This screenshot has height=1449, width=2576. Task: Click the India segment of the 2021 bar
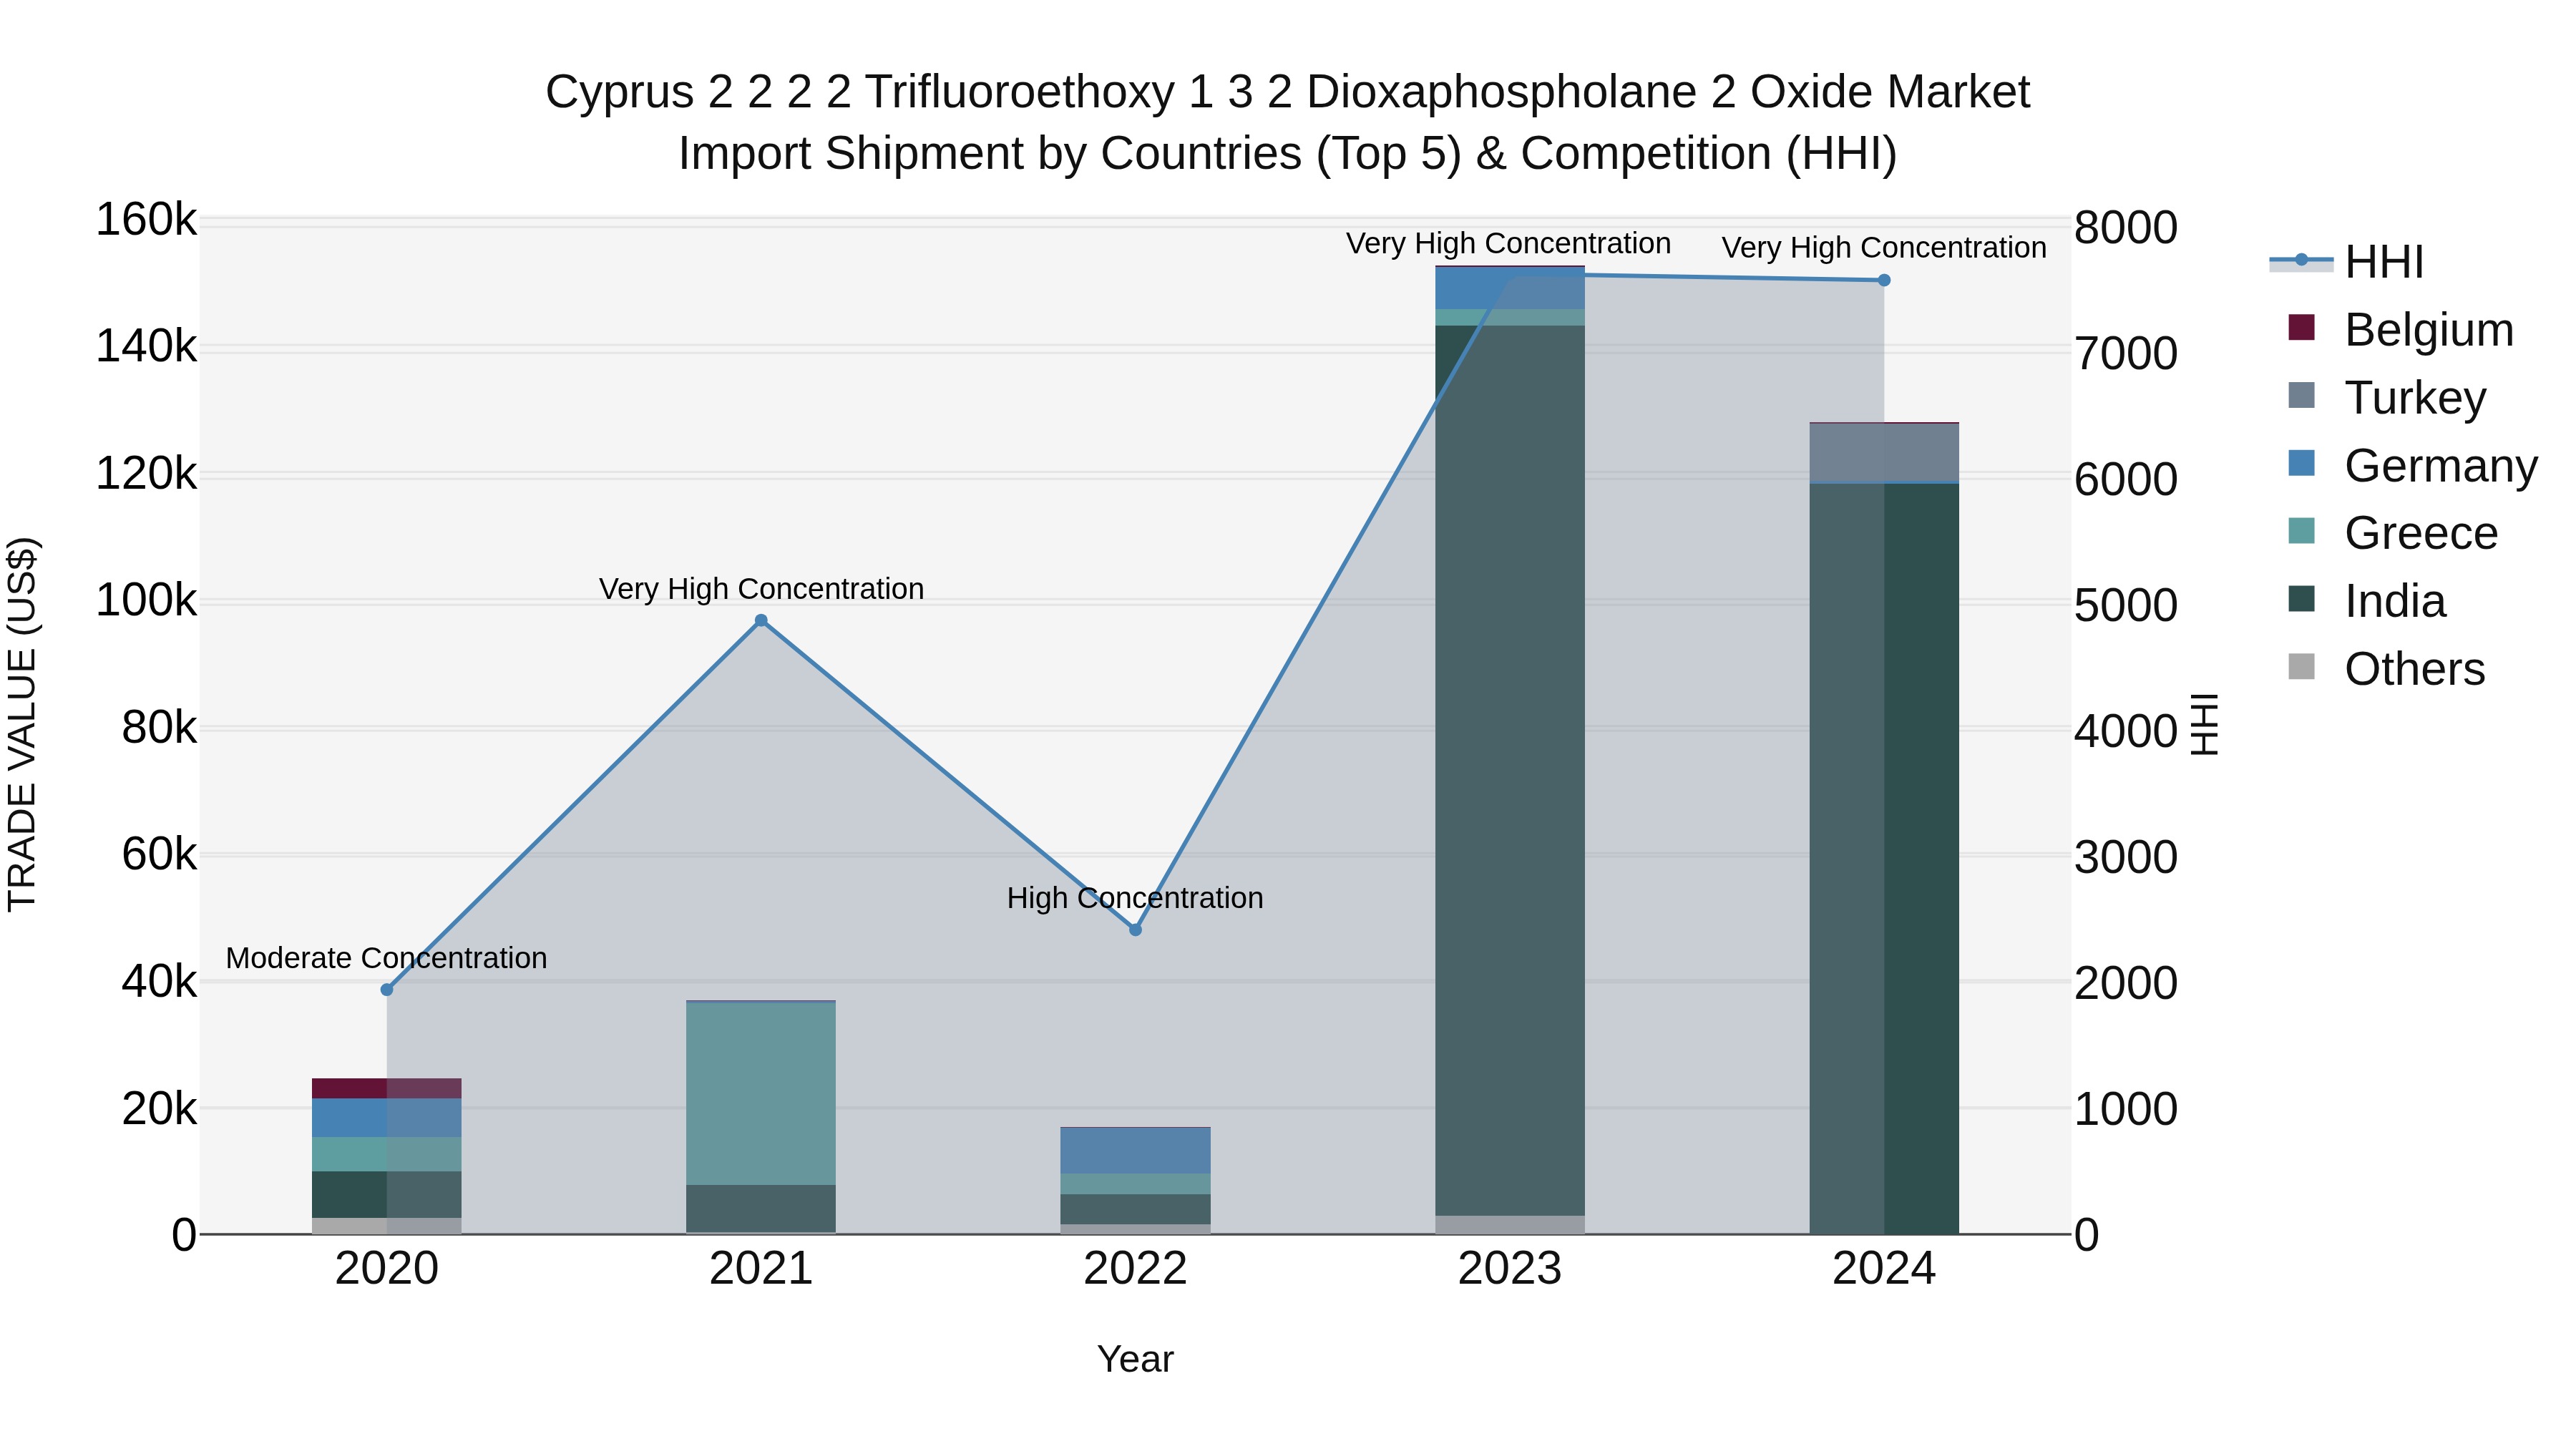coord(761,1209)
